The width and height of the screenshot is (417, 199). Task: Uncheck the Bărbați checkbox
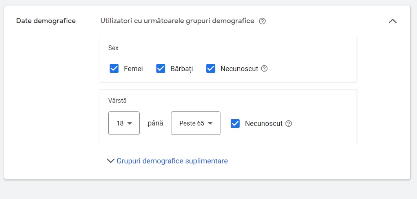coord(160,69)
